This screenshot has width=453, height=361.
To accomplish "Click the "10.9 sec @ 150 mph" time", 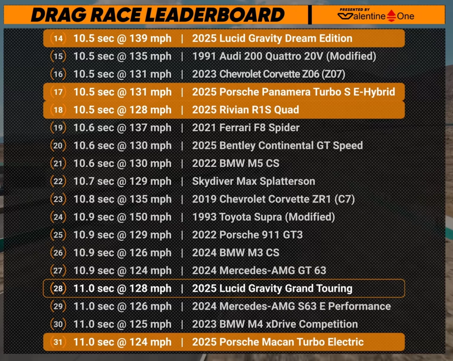I will click(122, 217).
